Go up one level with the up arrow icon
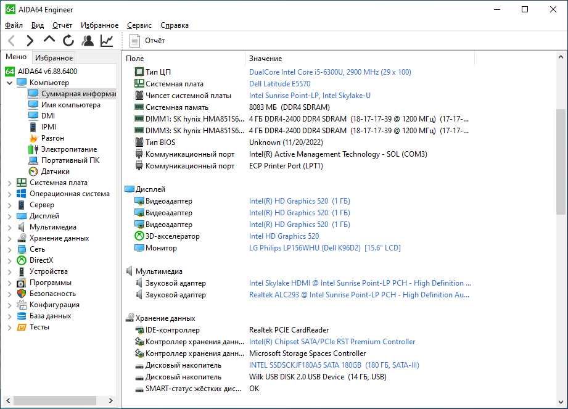Viewport: 568px width, 409px height. coord(49,40)
